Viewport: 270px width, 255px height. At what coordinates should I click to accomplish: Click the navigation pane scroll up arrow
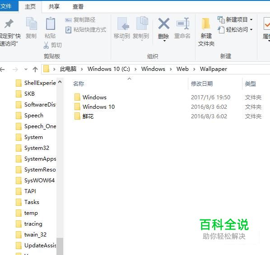click(x=60, y=82)
